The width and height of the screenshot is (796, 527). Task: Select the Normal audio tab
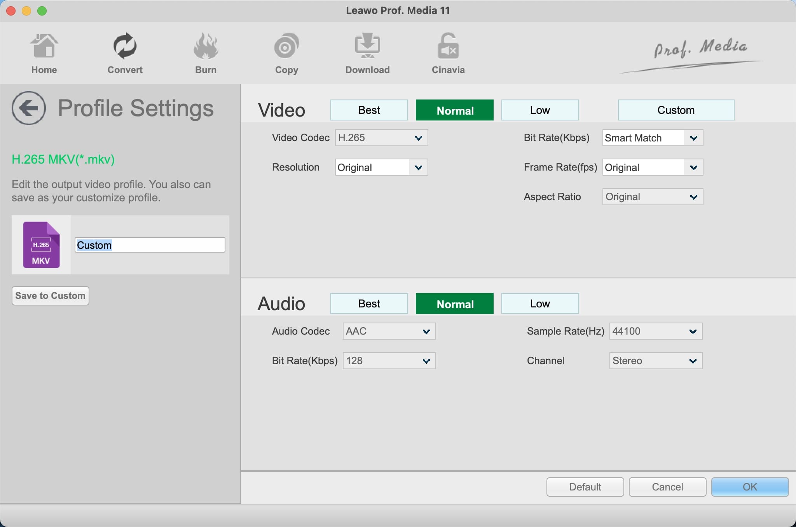(454, 304)
